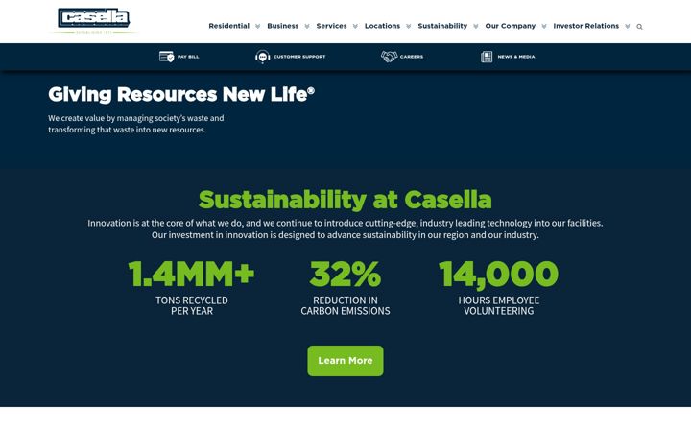This screenshot has width=691, height=432.
Task: Click the 32% statistic
Action: click(345, 275)
